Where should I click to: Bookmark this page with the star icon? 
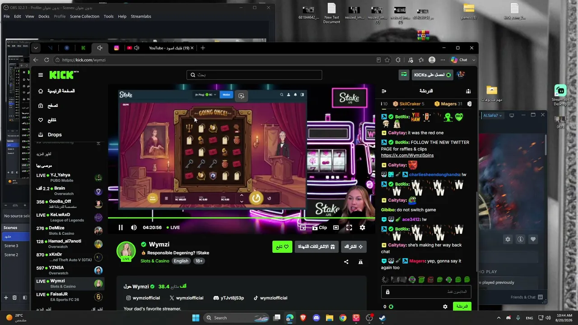click(387, 60)
